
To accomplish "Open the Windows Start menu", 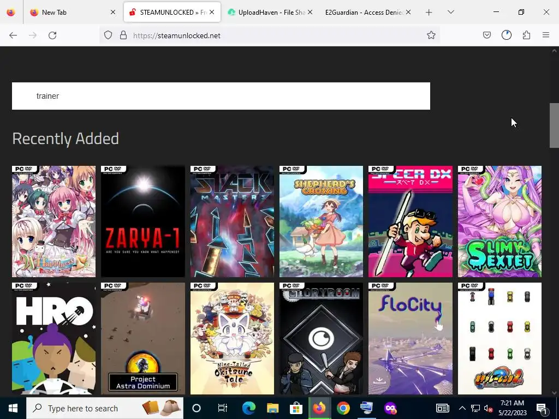I will click(x=13, y=408).
